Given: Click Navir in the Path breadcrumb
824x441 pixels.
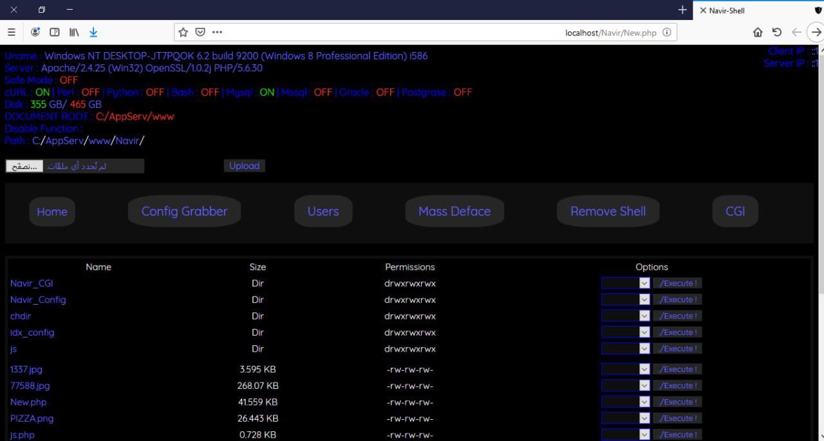Looking at the screenshot, I should (x=127, y=140).
